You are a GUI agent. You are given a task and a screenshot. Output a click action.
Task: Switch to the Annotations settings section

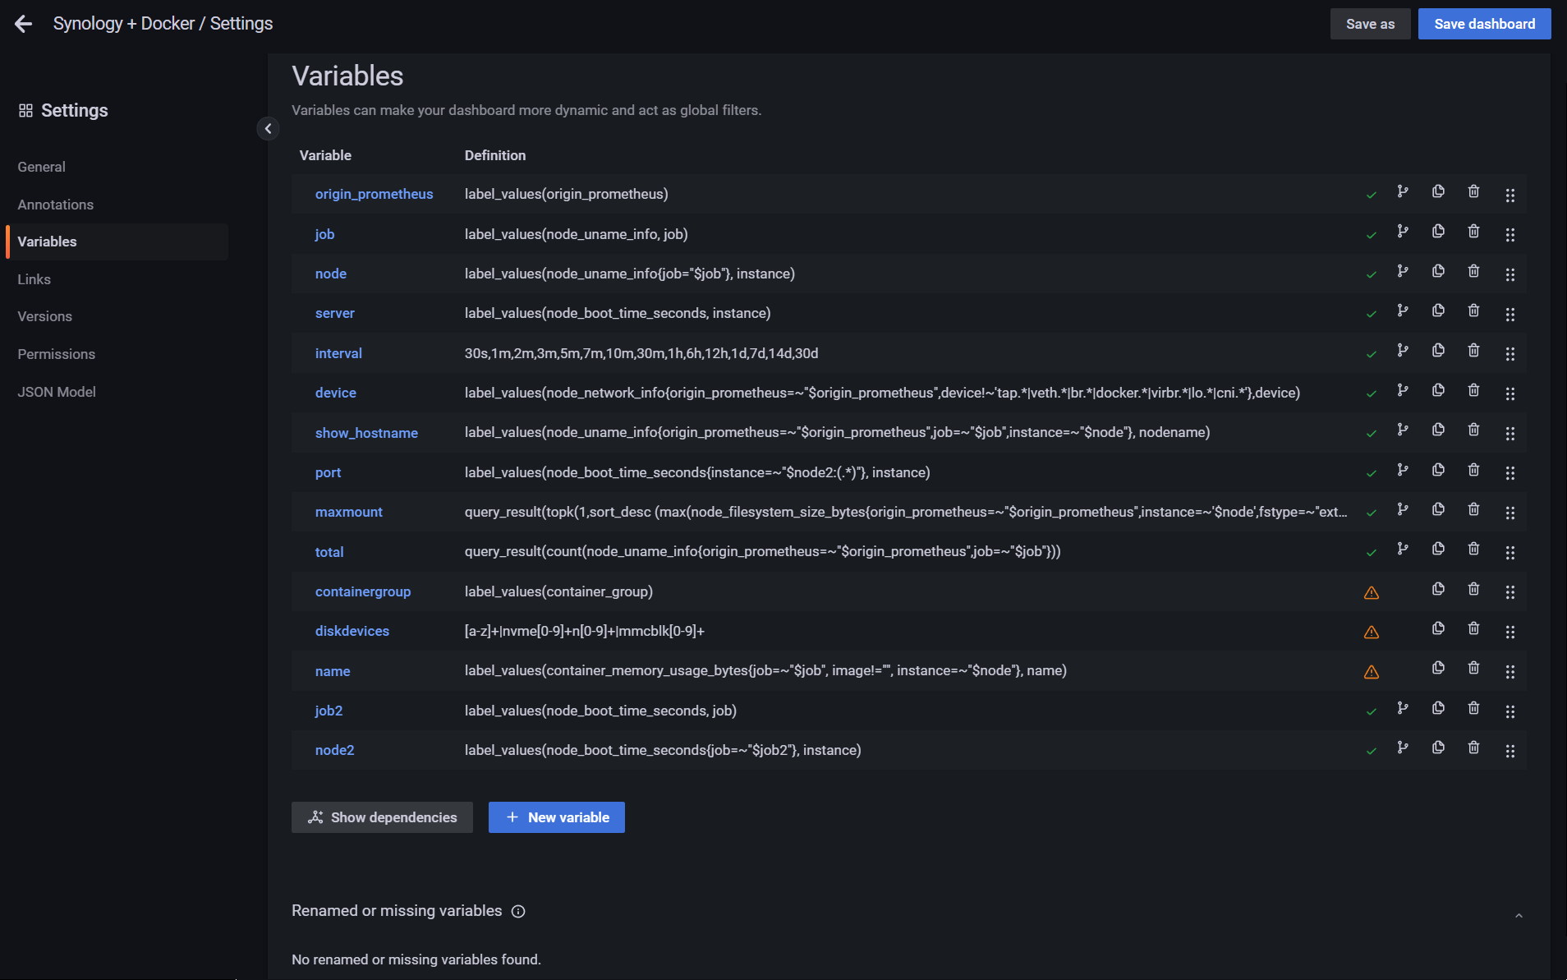pyautogui.click(x=55, y=205)
